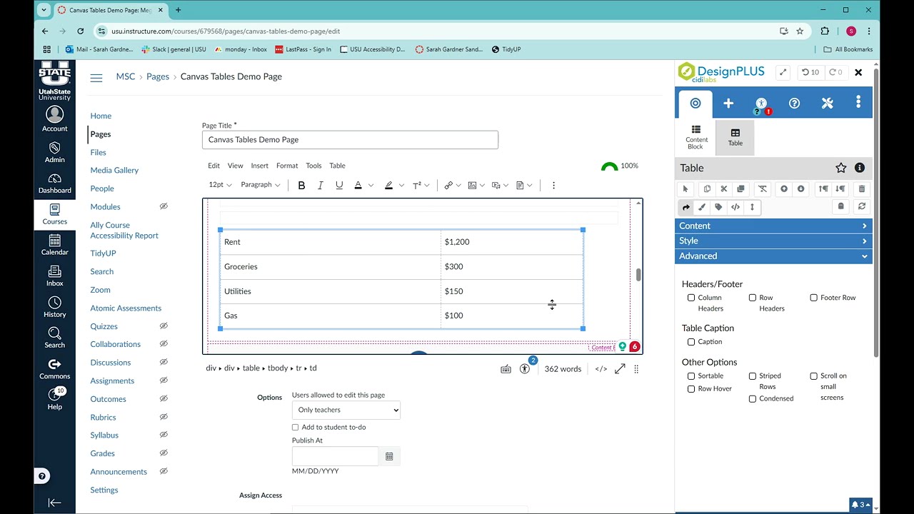Enable Scroll on small screens checkbox
Screen dimensions: 914x514
click(814, 376)
